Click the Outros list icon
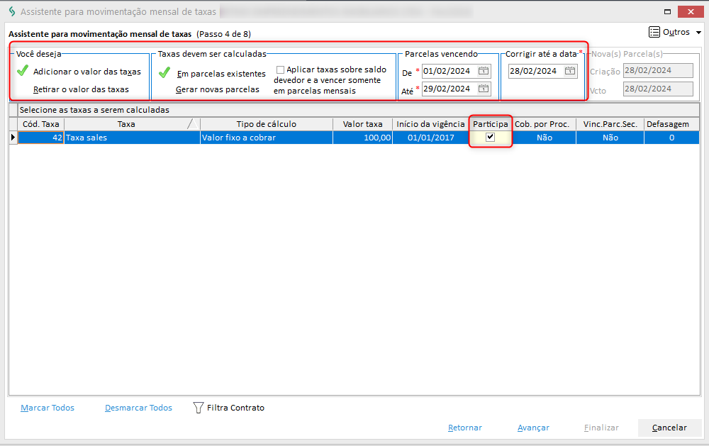Viewport: 709px width, 446px height. click(x=654, y=33)
